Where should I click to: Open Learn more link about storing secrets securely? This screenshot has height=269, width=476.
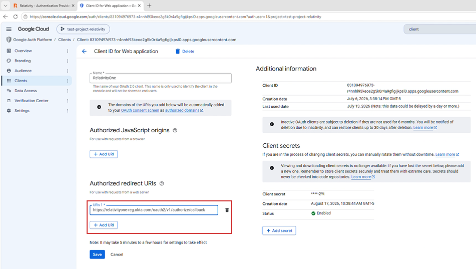pyautogui.click(x=363, y=177)
